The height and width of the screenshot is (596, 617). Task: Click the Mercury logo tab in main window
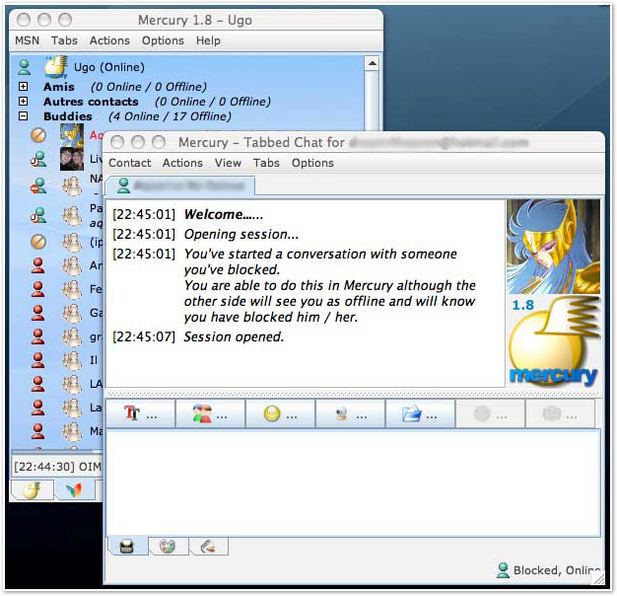pos(32,490)
